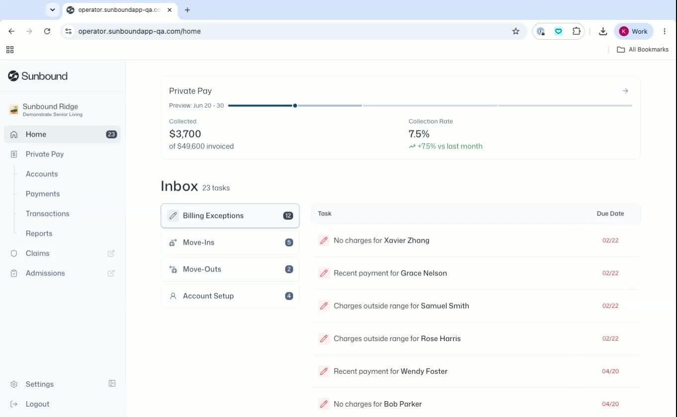
Task: Collapse the sidebar using the panel icon
Action: coord(112,384)
